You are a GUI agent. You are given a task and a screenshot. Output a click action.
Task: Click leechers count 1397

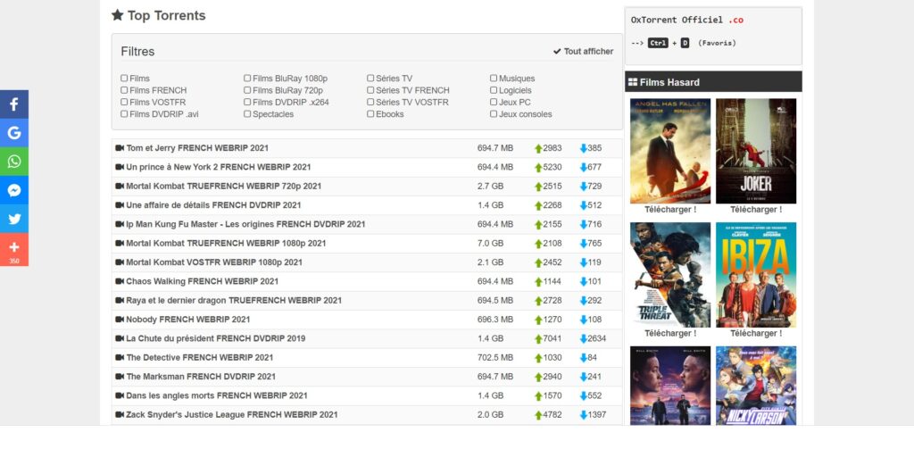(x=596, y=414)
